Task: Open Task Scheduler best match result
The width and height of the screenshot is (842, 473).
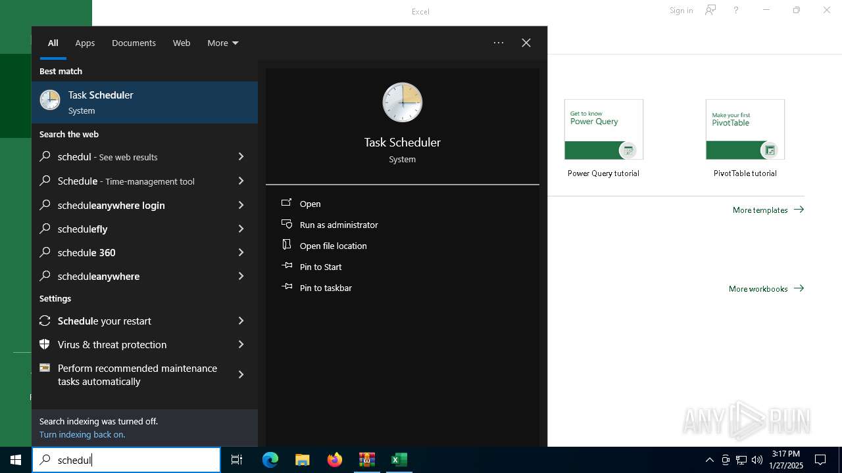Action: coord(145,102)
